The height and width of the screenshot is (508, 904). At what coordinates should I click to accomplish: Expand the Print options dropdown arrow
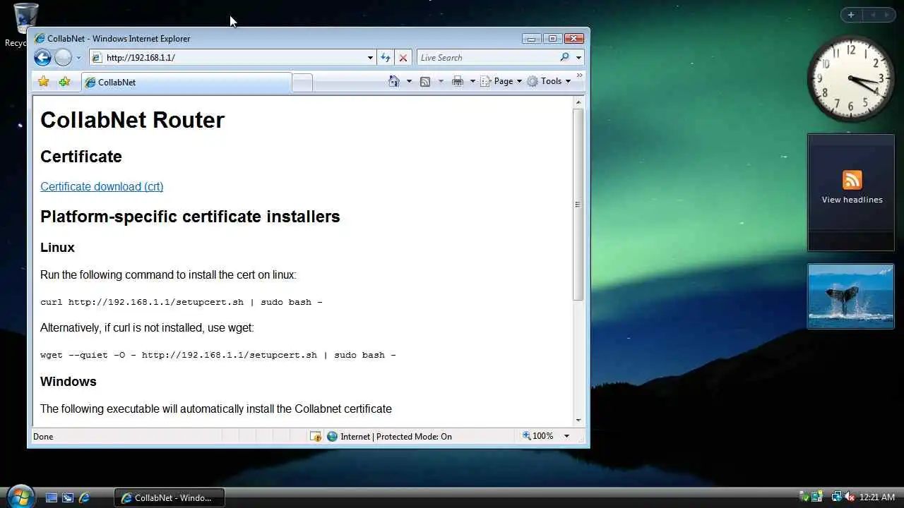pos(472,81)
